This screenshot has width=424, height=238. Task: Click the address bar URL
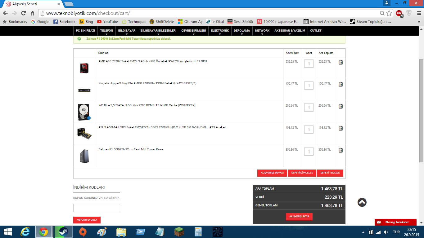(x=88, y=13)
